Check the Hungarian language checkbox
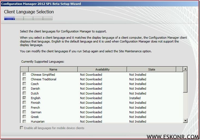 [24, 121]
